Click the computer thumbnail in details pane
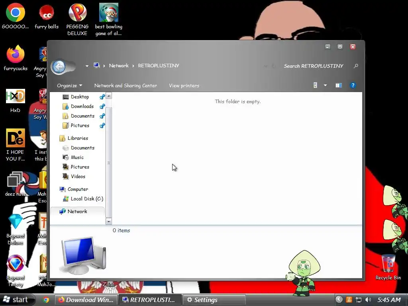 click(84, 255)
